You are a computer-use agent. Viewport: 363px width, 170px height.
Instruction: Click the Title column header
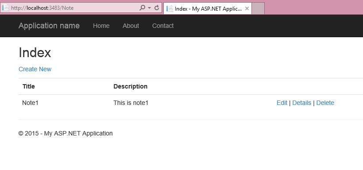pyautogui.click(x=29, y=86)
